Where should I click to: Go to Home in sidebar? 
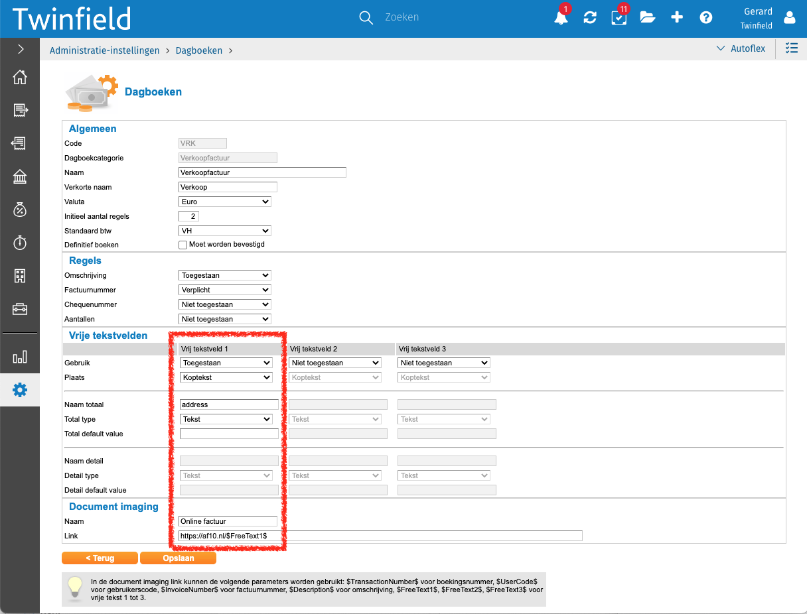[20, 77]
